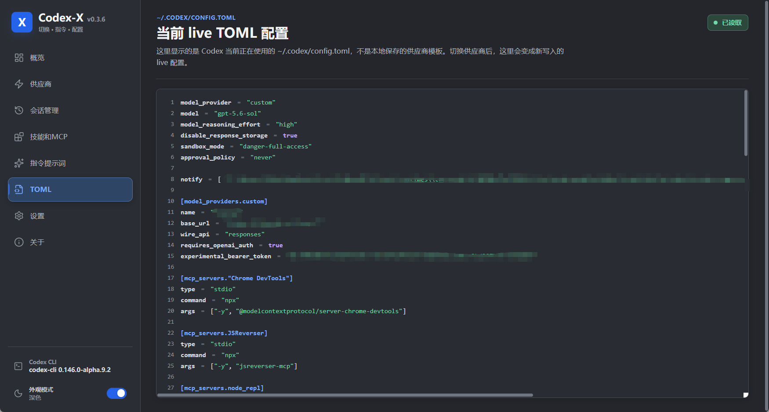Click the 当前 live TOML 配置 heading

[222, 33]
